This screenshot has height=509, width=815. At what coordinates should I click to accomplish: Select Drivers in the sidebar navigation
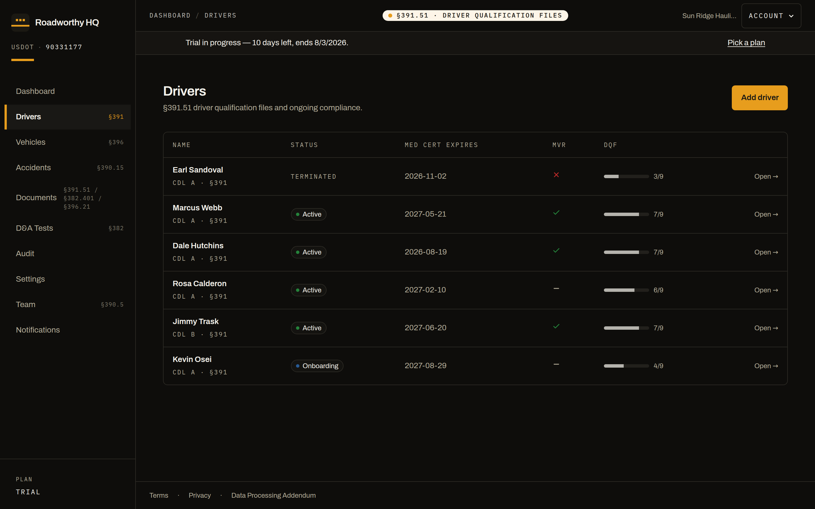point(68,117)
